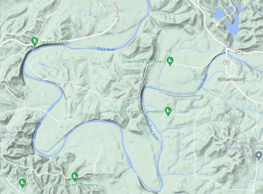Click the route 247 highway shield
The image size is (263, 194).
239,52
